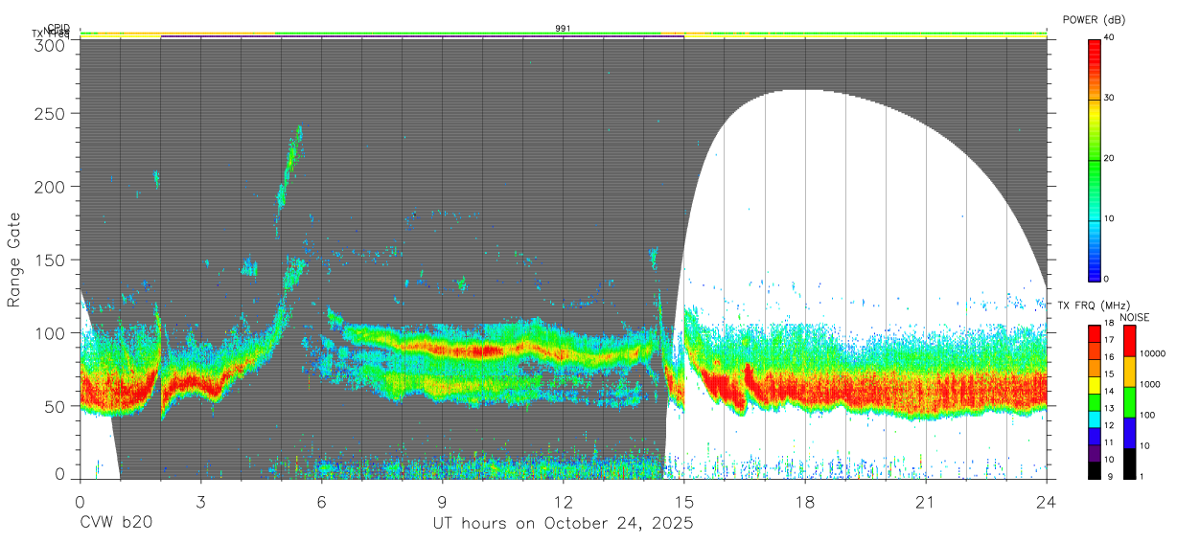Pick the blue 10–100 swatch in NOISE legend
This screenshot has width=1177, height=543.
pos(1130,432)
